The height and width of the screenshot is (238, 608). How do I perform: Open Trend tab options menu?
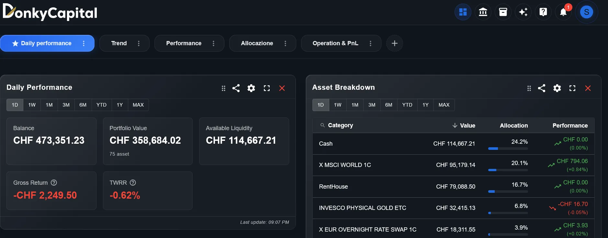139,43
